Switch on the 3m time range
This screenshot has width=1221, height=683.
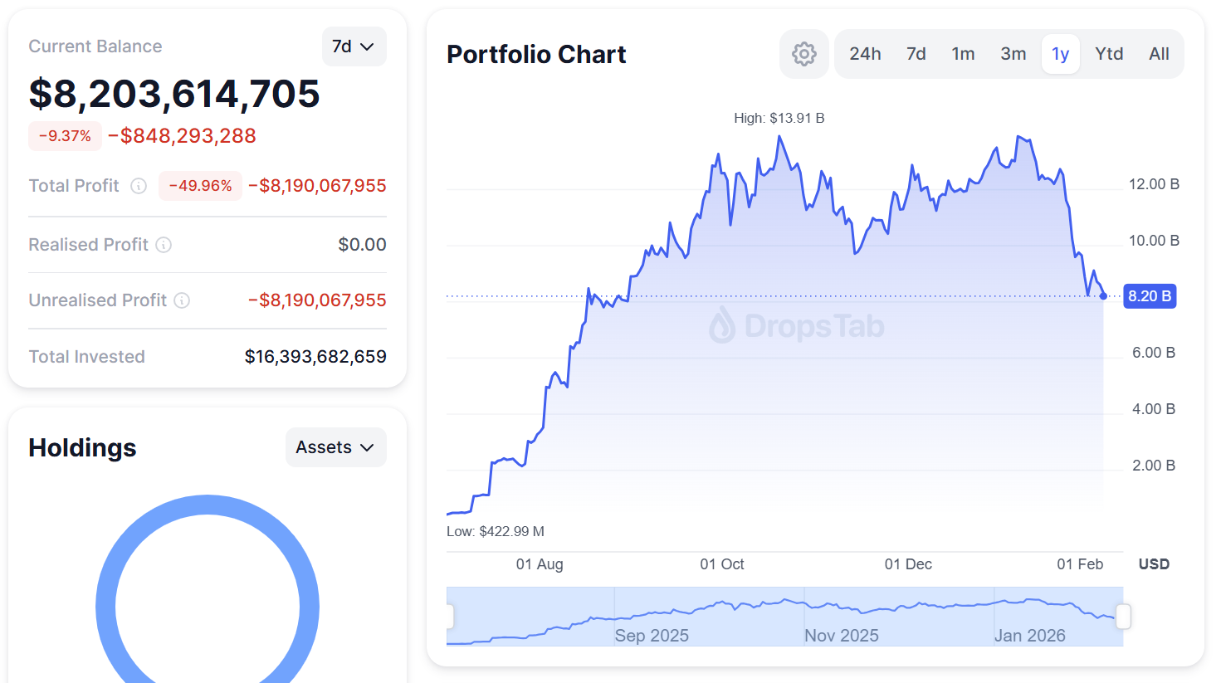point(1013,53)
